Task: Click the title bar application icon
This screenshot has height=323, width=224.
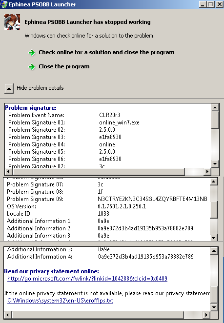Action: coord(4,4)
